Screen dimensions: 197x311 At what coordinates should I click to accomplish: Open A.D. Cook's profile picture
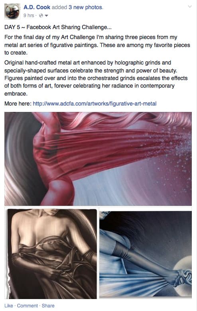(12, 12)
